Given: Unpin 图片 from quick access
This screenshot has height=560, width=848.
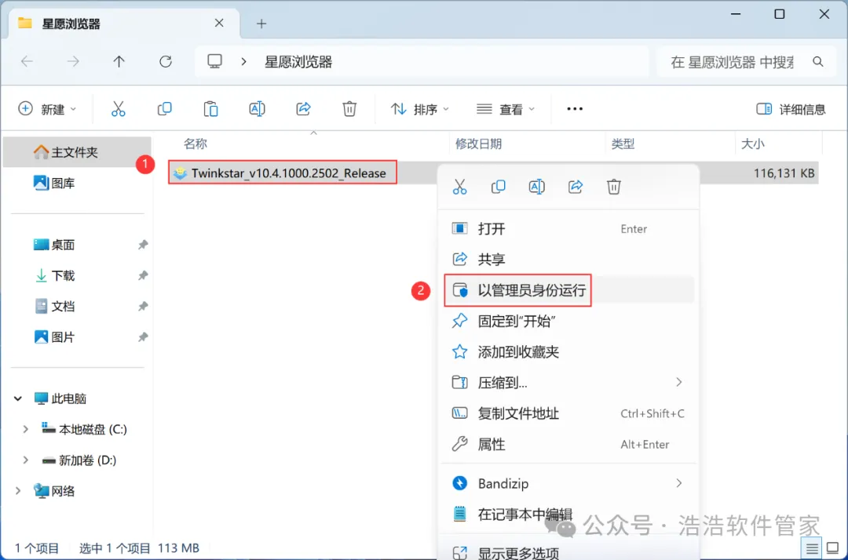Looking at the screenshot, I should 143,337.
